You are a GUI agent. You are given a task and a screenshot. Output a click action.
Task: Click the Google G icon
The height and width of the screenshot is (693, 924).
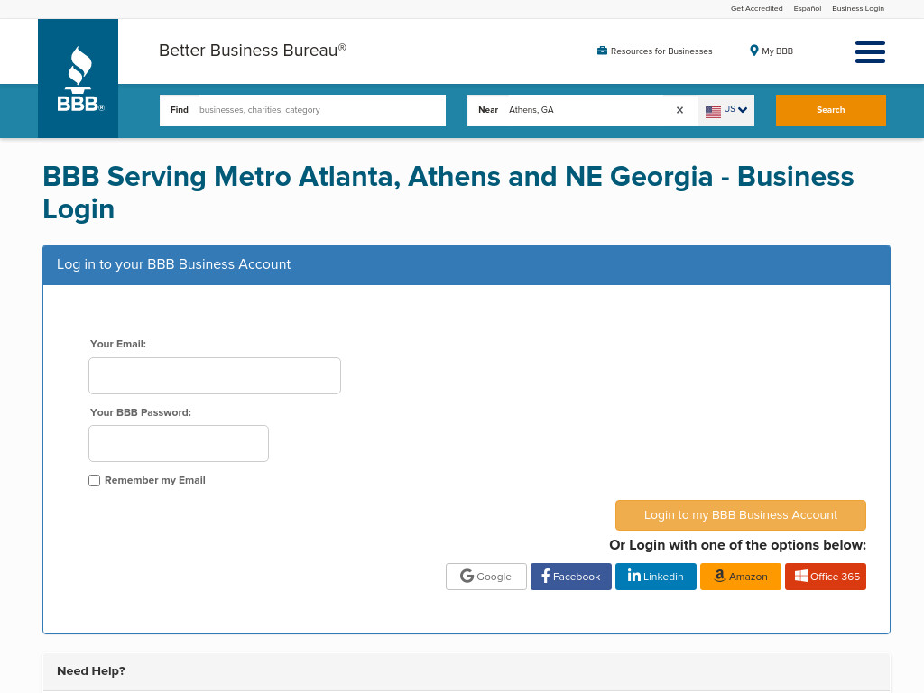tap(467, 576)
